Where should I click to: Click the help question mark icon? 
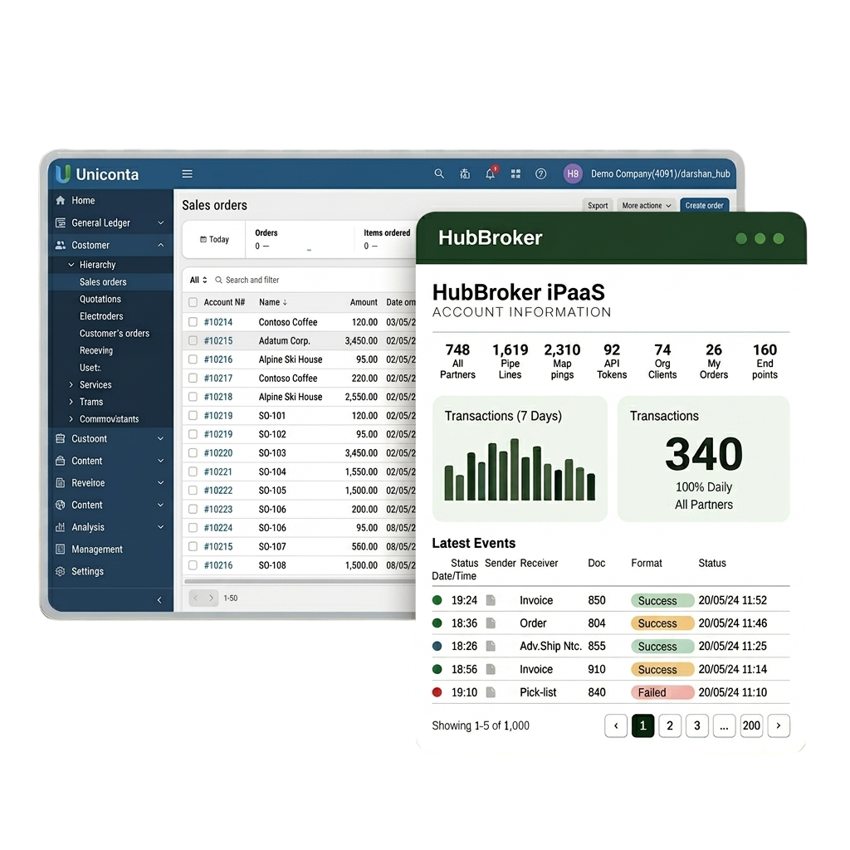541,173
